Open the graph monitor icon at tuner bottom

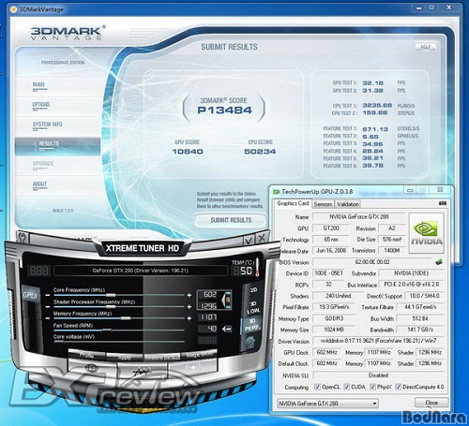pyautogui.click(x=142, y=372)
